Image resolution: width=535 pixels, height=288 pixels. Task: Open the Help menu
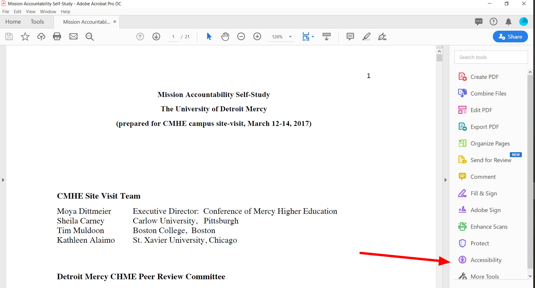click(66, 12)
